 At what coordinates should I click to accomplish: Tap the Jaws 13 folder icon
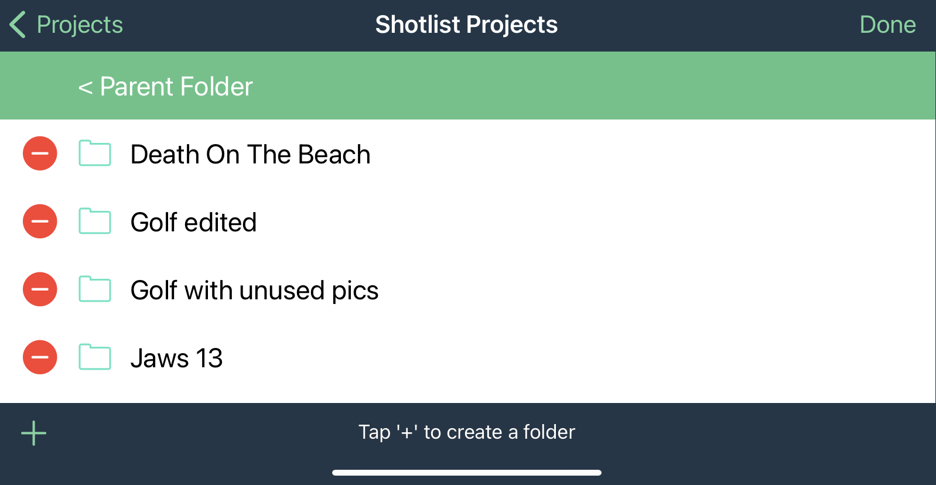[95, 357]
